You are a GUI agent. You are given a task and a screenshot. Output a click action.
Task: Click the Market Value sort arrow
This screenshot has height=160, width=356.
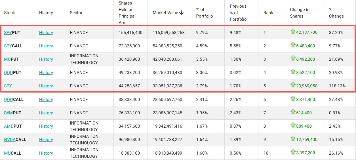[182, 13]
